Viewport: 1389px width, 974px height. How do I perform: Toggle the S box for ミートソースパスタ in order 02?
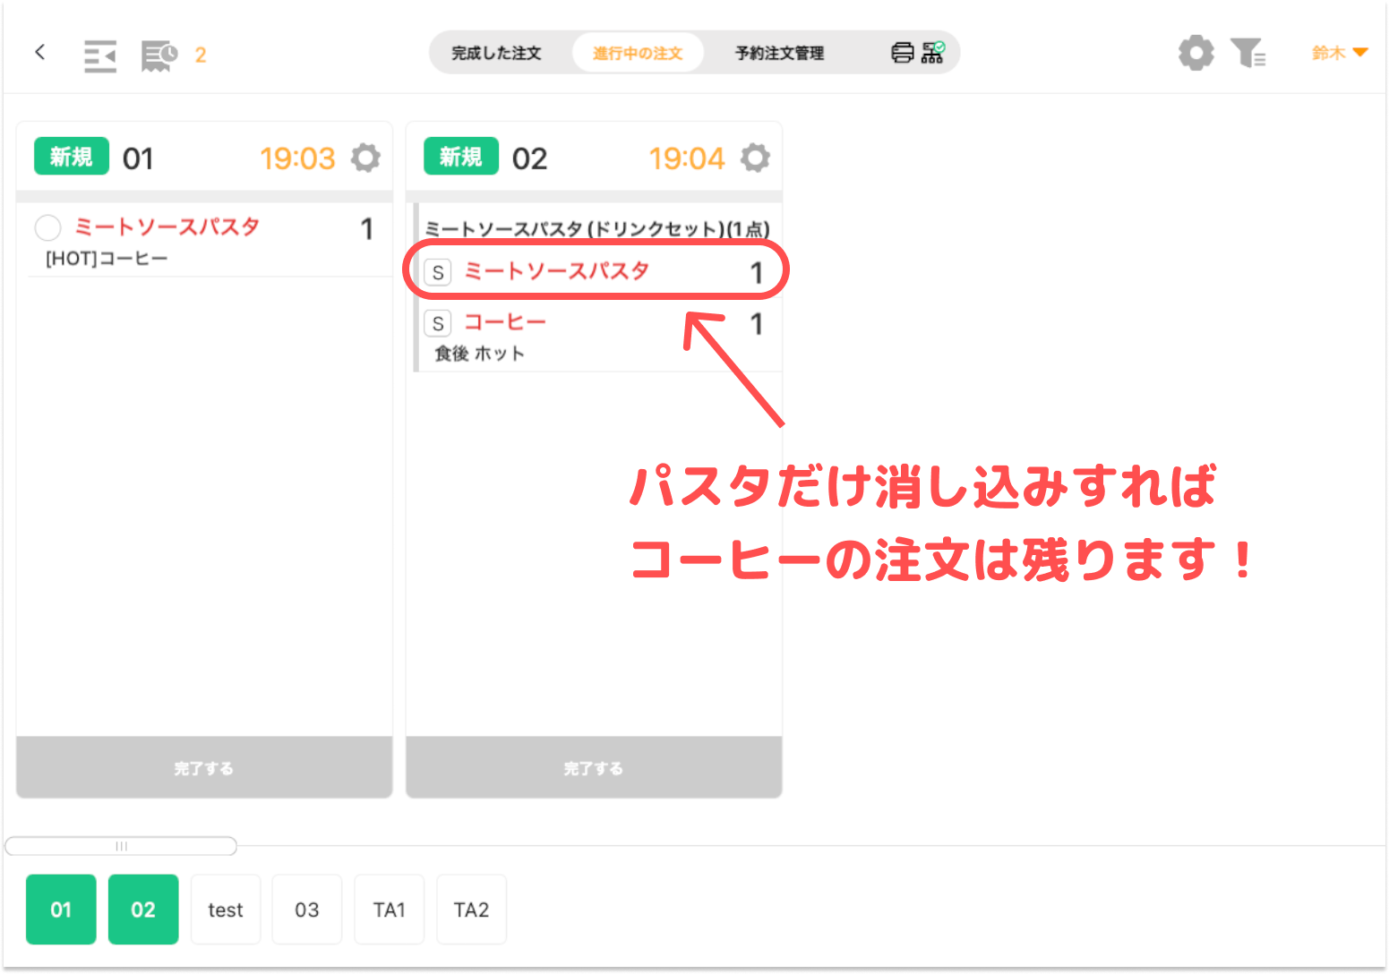(438, 272)
